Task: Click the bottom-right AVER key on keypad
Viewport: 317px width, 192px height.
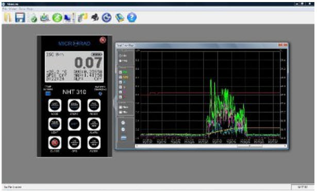Action: point(94,143)
